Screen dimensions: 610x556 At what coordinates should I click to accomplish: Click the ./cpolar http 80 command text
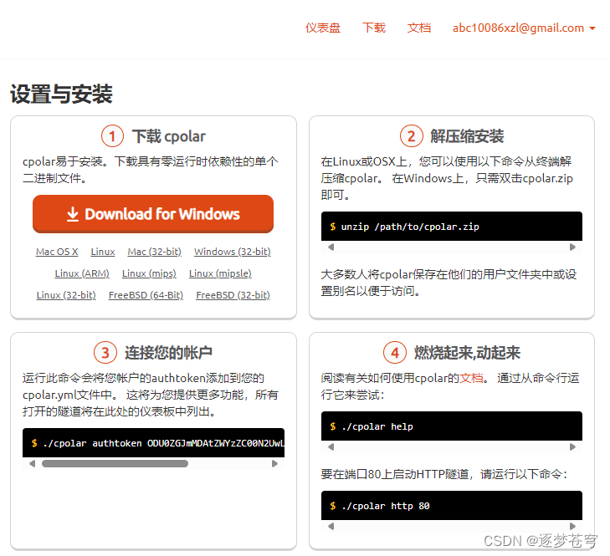387,507
